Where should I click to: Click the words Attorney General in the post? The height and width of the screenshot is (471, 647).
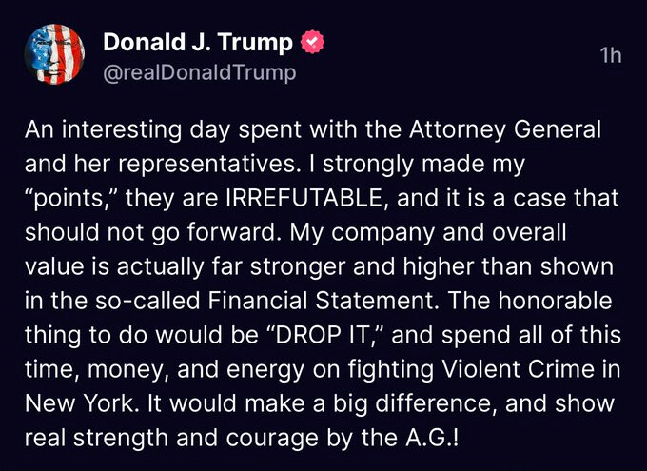pyautogui.click(x=505, y=130)
